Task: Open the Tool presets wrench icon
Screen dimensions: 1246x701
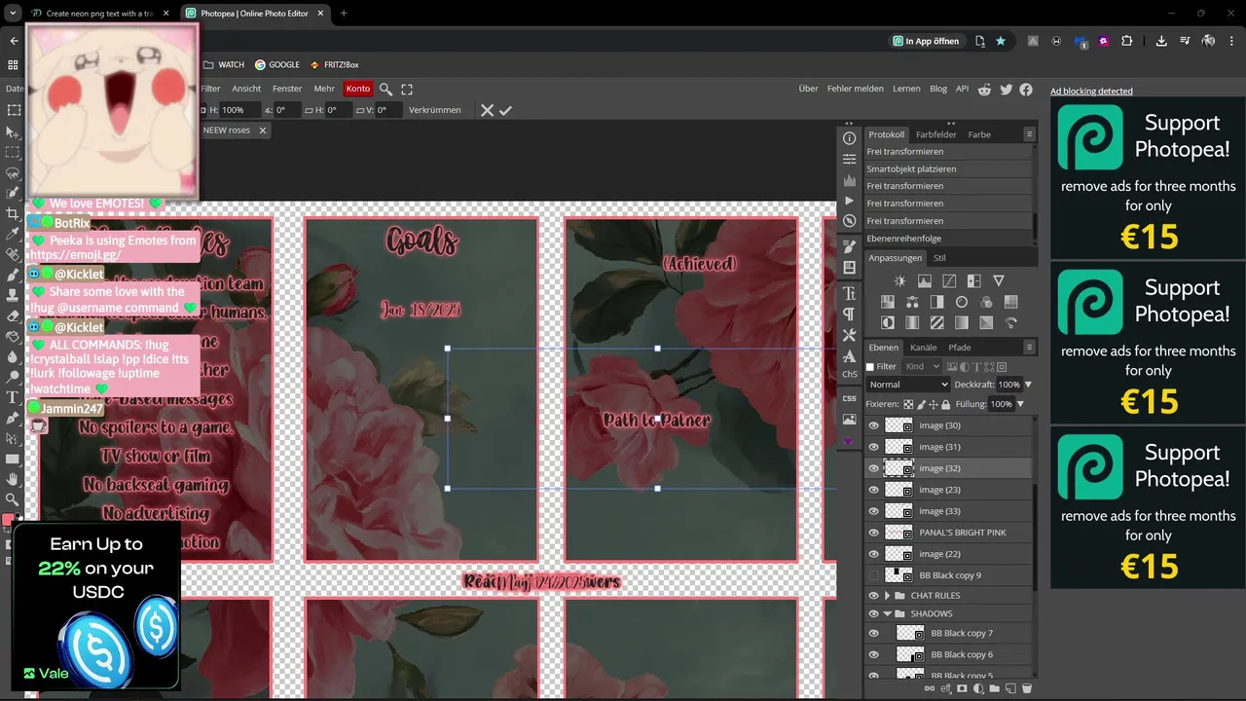Action: coord(849,336)
